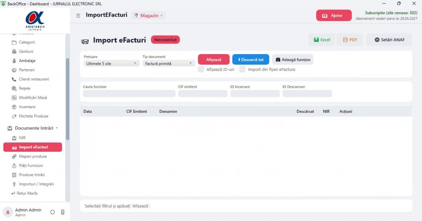This screenshot has width=422, height=221.
Task: Click the Denumire column header
Action: (x=168, y=112)
